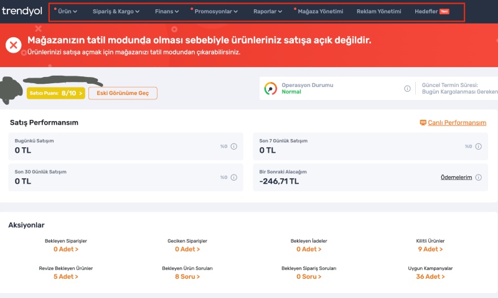The width and height of the screenshot is (498, 298).
Task: Click the Son 30 Günlük Satışım 0 TL value
Action: 23,181
